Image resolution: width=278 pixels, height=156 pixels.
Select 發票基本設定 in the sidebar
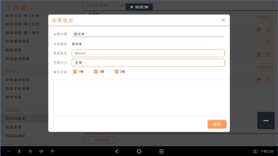point(18,80)
